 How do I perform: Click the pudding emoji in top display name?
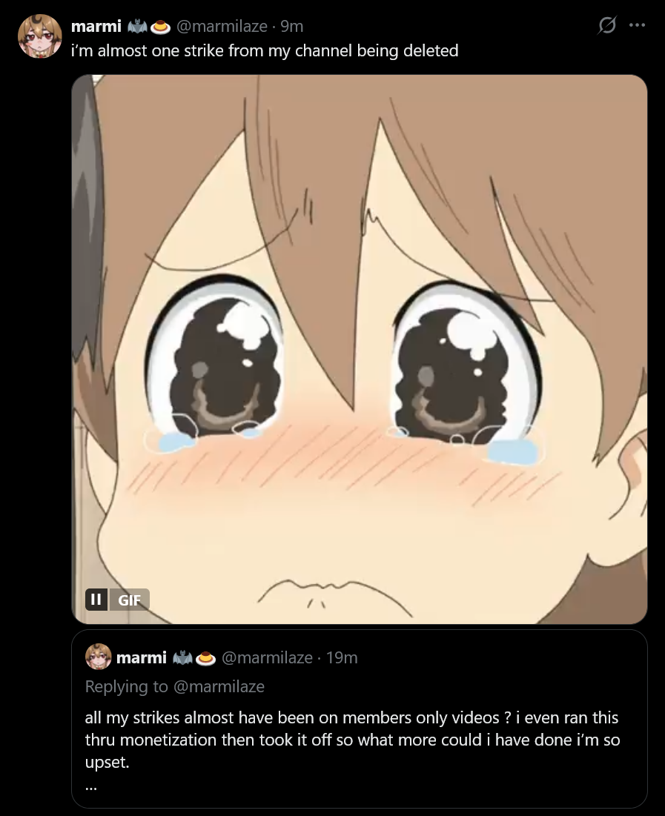tap(160, 27)
